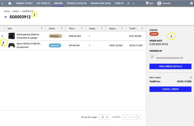Image resolution: width=194 pixels, height=126 pixels.
Task: Click the Computers & Laptops category text
Action: [x=27, y=38]
